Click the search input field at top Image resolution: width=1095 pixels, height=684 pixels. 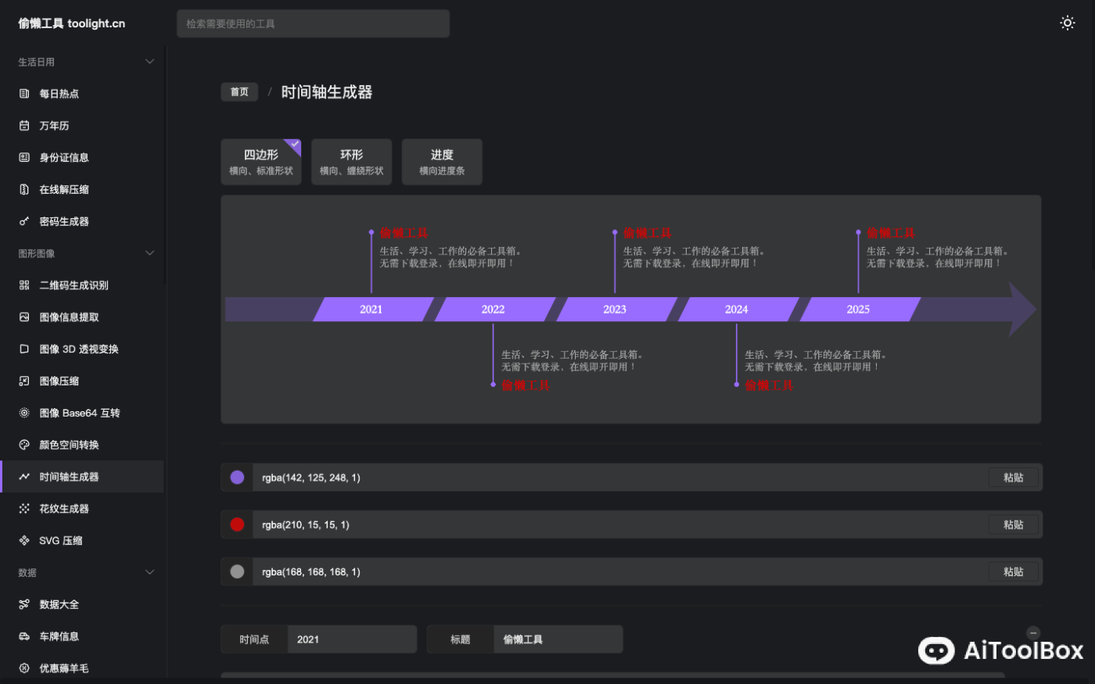tap(313, 23)
